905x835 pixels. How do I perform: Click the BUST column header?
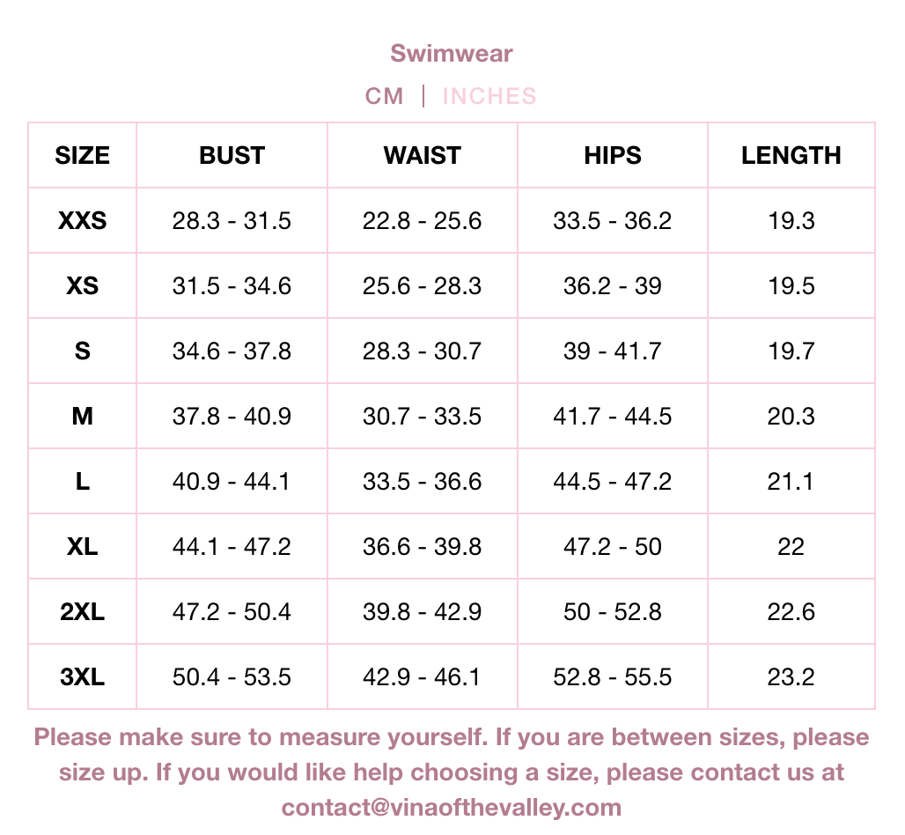[232, 156]
